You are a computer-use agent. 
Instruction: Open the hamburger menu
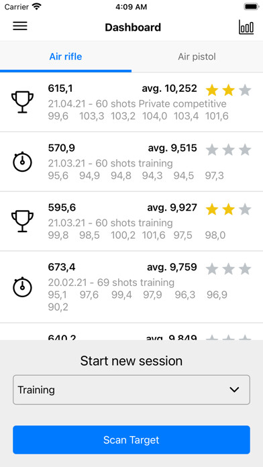pos(20,26)
